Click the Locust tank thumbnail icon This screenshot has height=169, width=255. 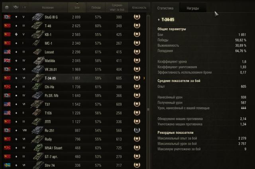click(x=39, y=52)
